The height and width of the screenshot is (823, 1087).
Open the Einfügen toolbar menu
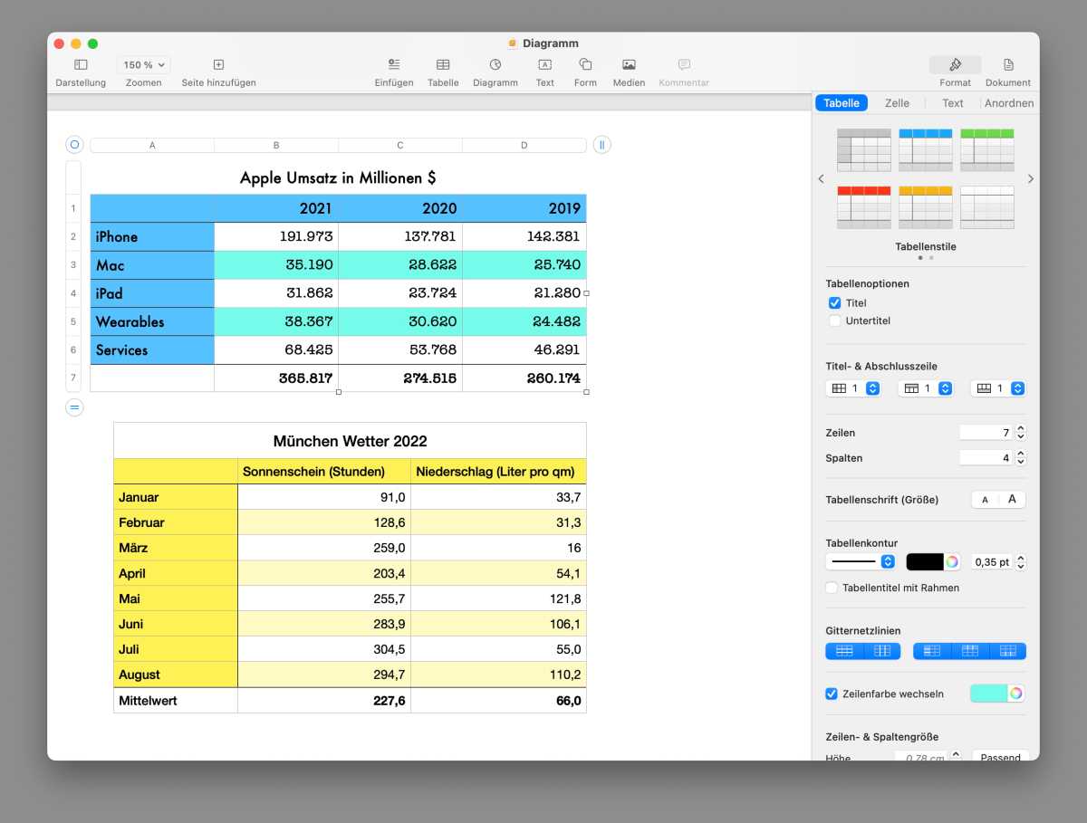pyautogui.click(x=394, y=65)
